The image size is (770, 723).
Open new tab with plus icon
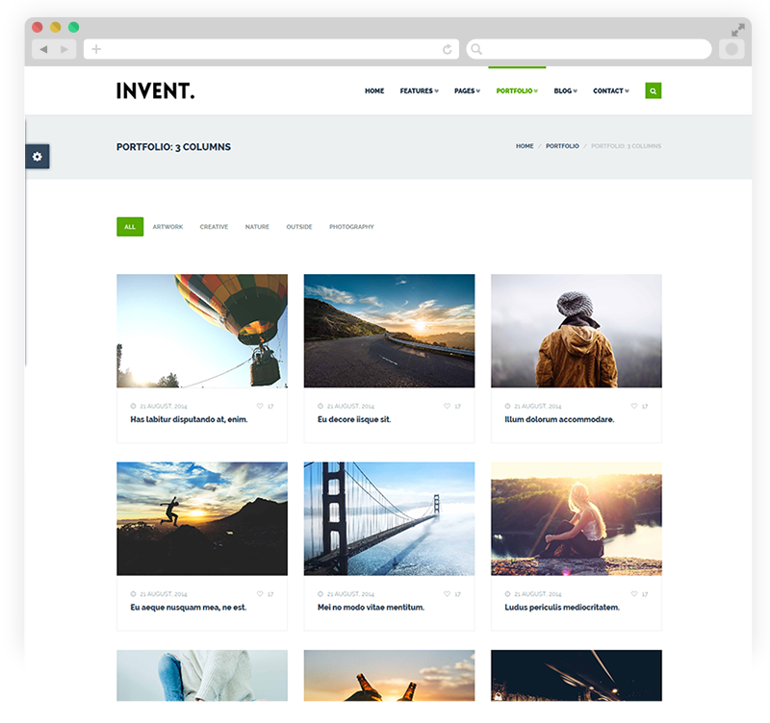pos(96,49)
